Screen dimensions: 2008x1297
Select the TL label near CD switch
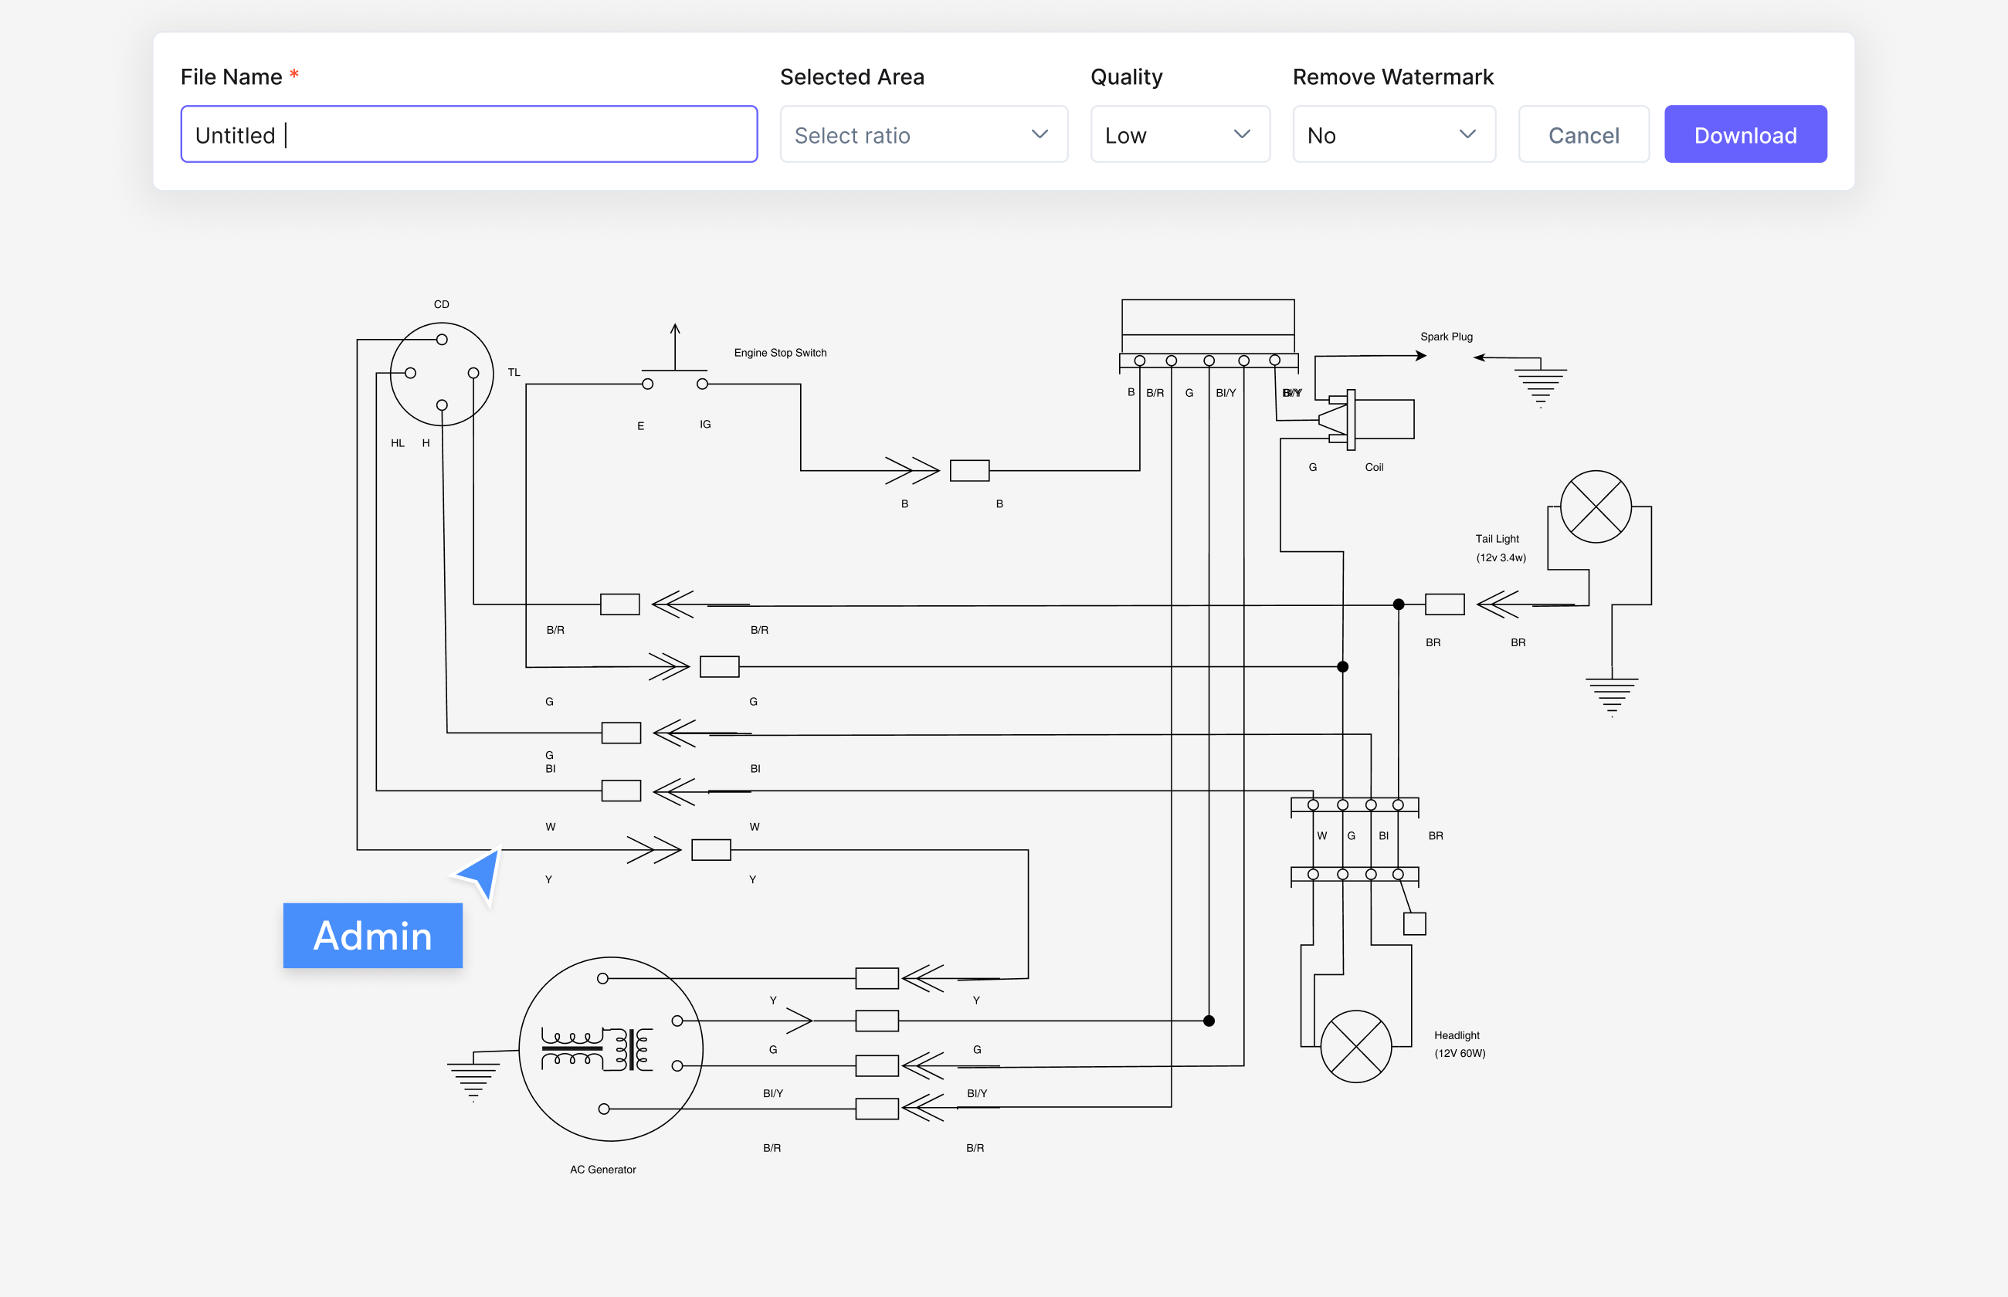pyautogui.click(x=514, y=372)
